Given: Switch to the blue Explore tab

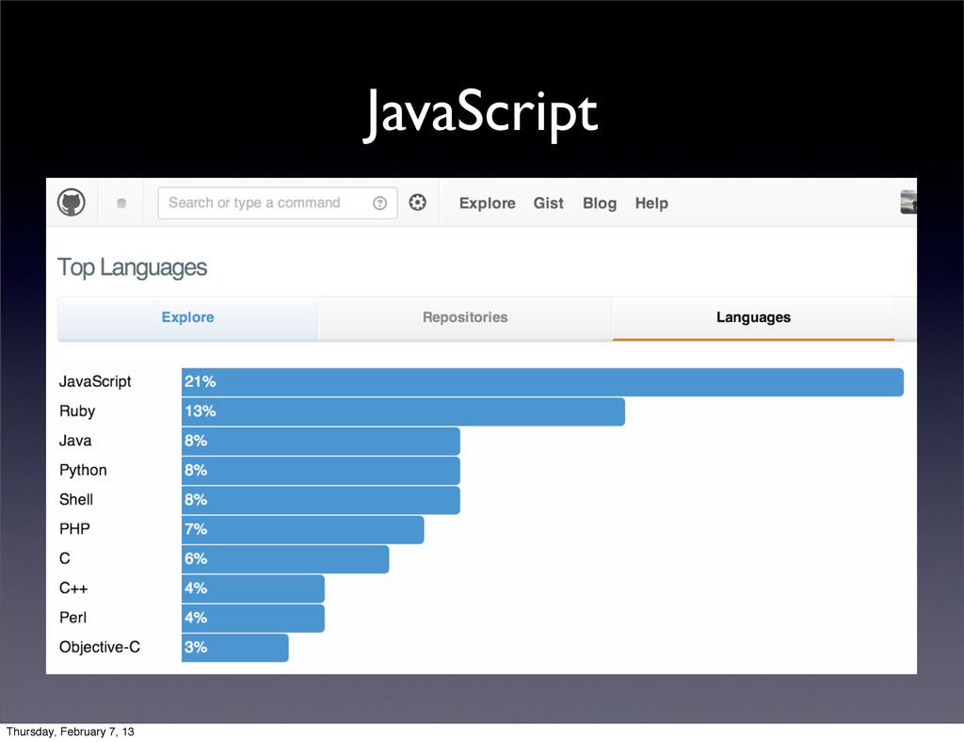Looking at the screenshot, I should click(x=187, y=318).
